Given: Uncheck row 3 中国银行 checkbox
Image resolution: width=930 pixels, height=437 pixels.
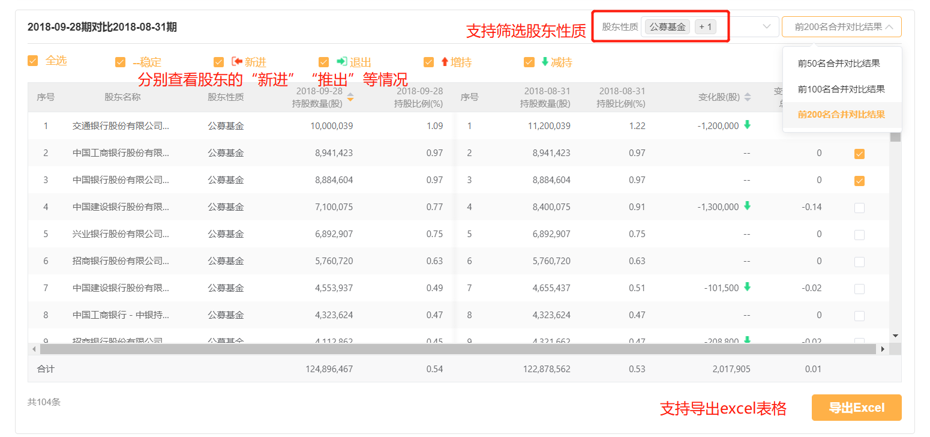Looking at the screenshot, I should coord(859,181).
